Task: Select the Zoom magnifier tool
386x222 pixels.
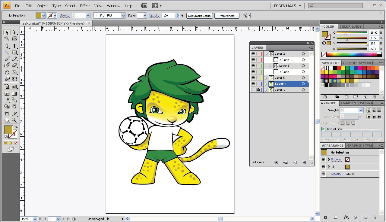Action: 14,120
